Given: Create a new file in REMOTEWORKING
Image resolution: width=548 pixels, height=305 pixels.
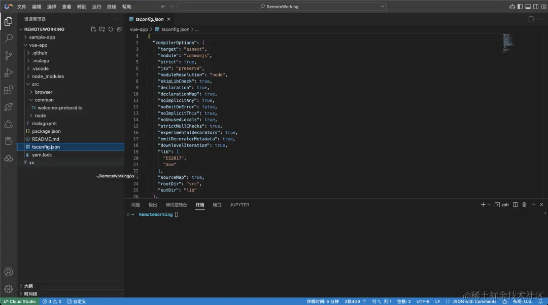Looking at the screenshot, I should (93, 29).
